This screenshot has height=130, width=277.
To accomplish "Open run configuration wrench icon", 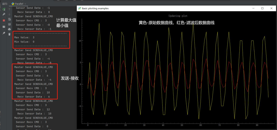I will (4, 14).
